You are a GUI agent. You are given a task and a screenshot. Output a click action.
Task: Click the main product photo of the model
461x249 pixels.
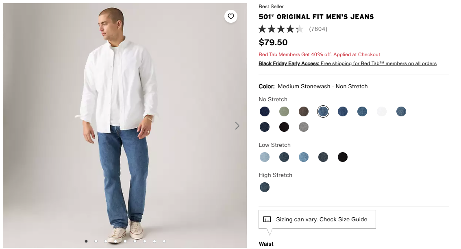tap(122, 122)
